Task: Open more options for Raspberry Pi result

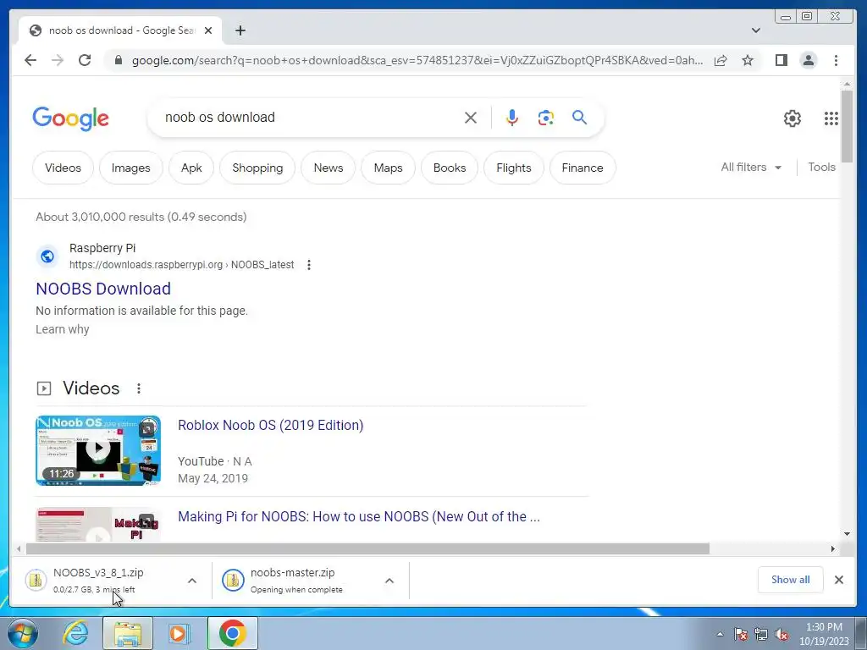Action: 309,265
